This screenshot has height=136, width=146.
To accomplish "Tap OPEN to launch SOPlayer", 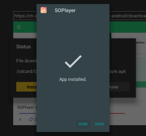I will [x=99, y=124].
